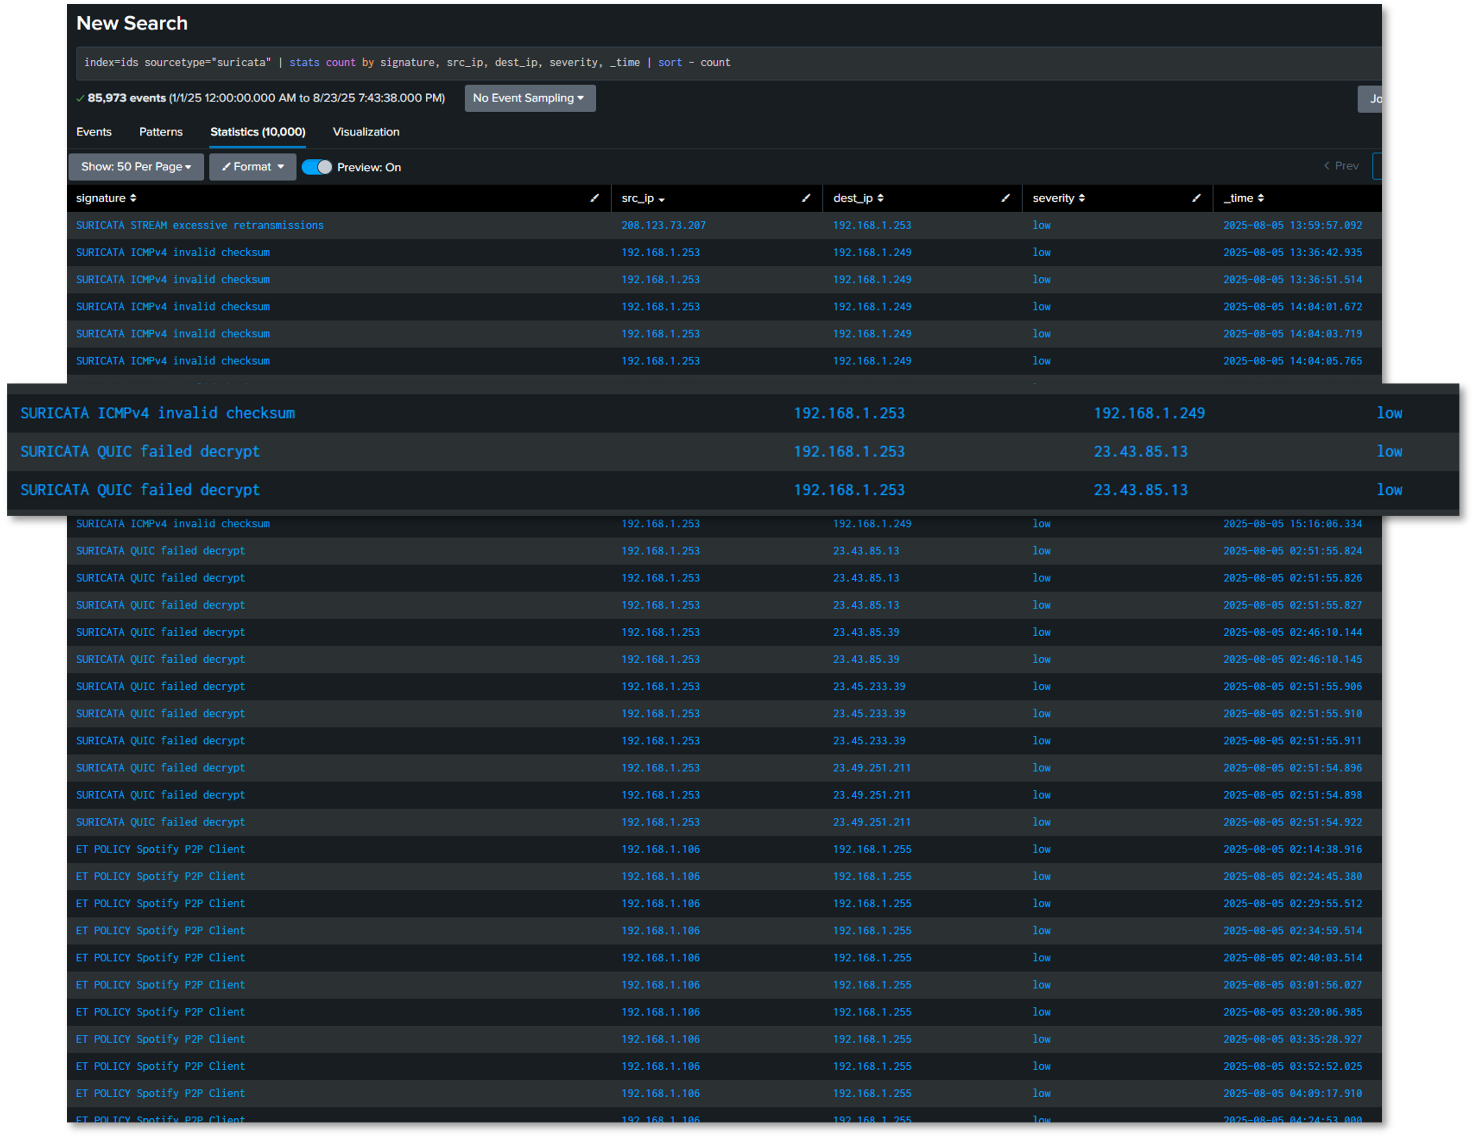Click the Prev chevron for previous page
The width and height of the screenshot is (1473, 1136).
tap(1340, 165)
